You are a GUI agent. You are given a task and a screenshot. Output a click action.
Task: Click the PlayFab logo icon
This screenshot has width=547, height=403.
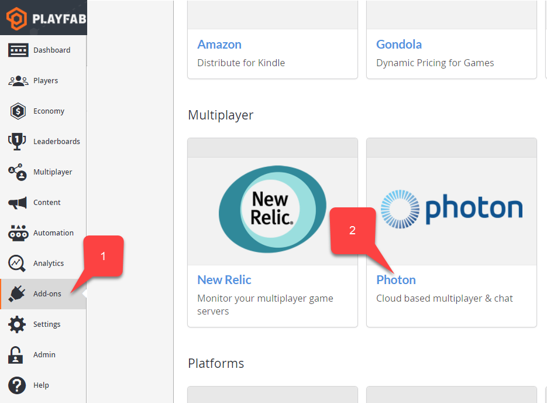(x=16, y=19)
